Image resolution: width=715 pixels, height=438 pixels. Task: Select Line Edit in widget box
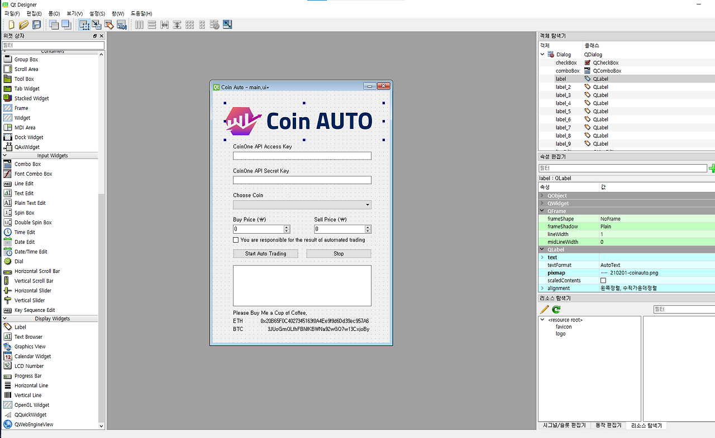point(24,184)
